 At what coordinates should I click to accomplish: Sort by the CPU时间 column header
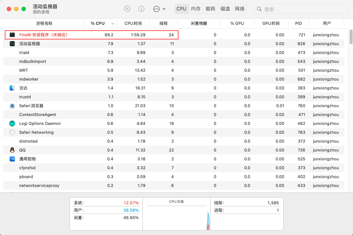[x=133, y=23]
